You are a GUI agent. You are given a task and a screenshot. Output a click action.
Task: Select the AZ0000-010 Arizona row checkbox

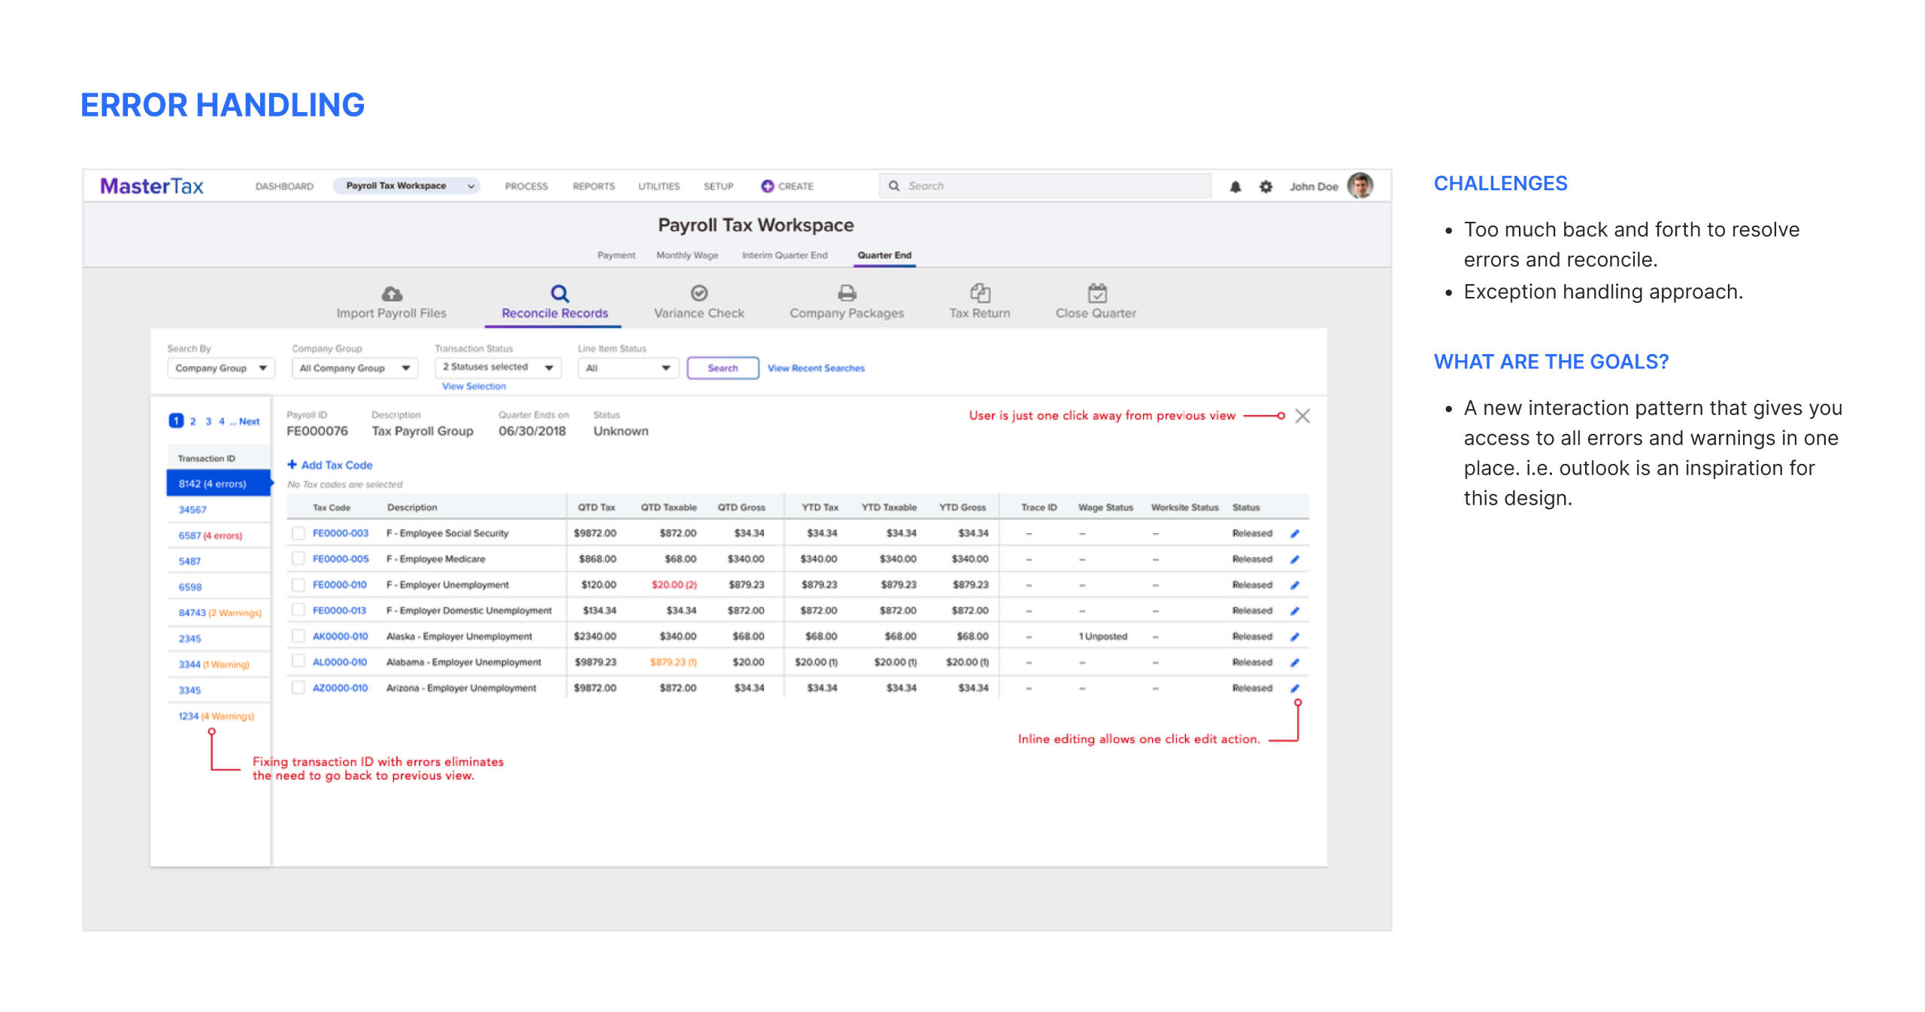point(299,688)
